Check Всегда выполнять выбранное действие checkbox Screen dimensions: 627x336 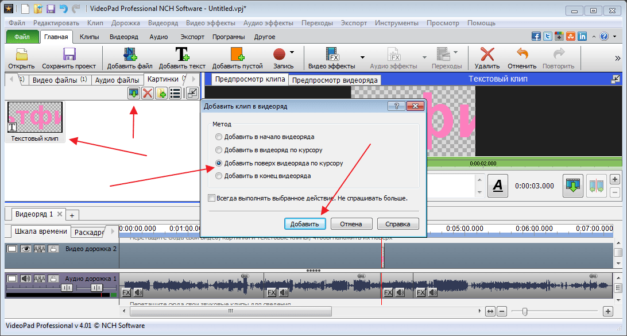(211, 198)
